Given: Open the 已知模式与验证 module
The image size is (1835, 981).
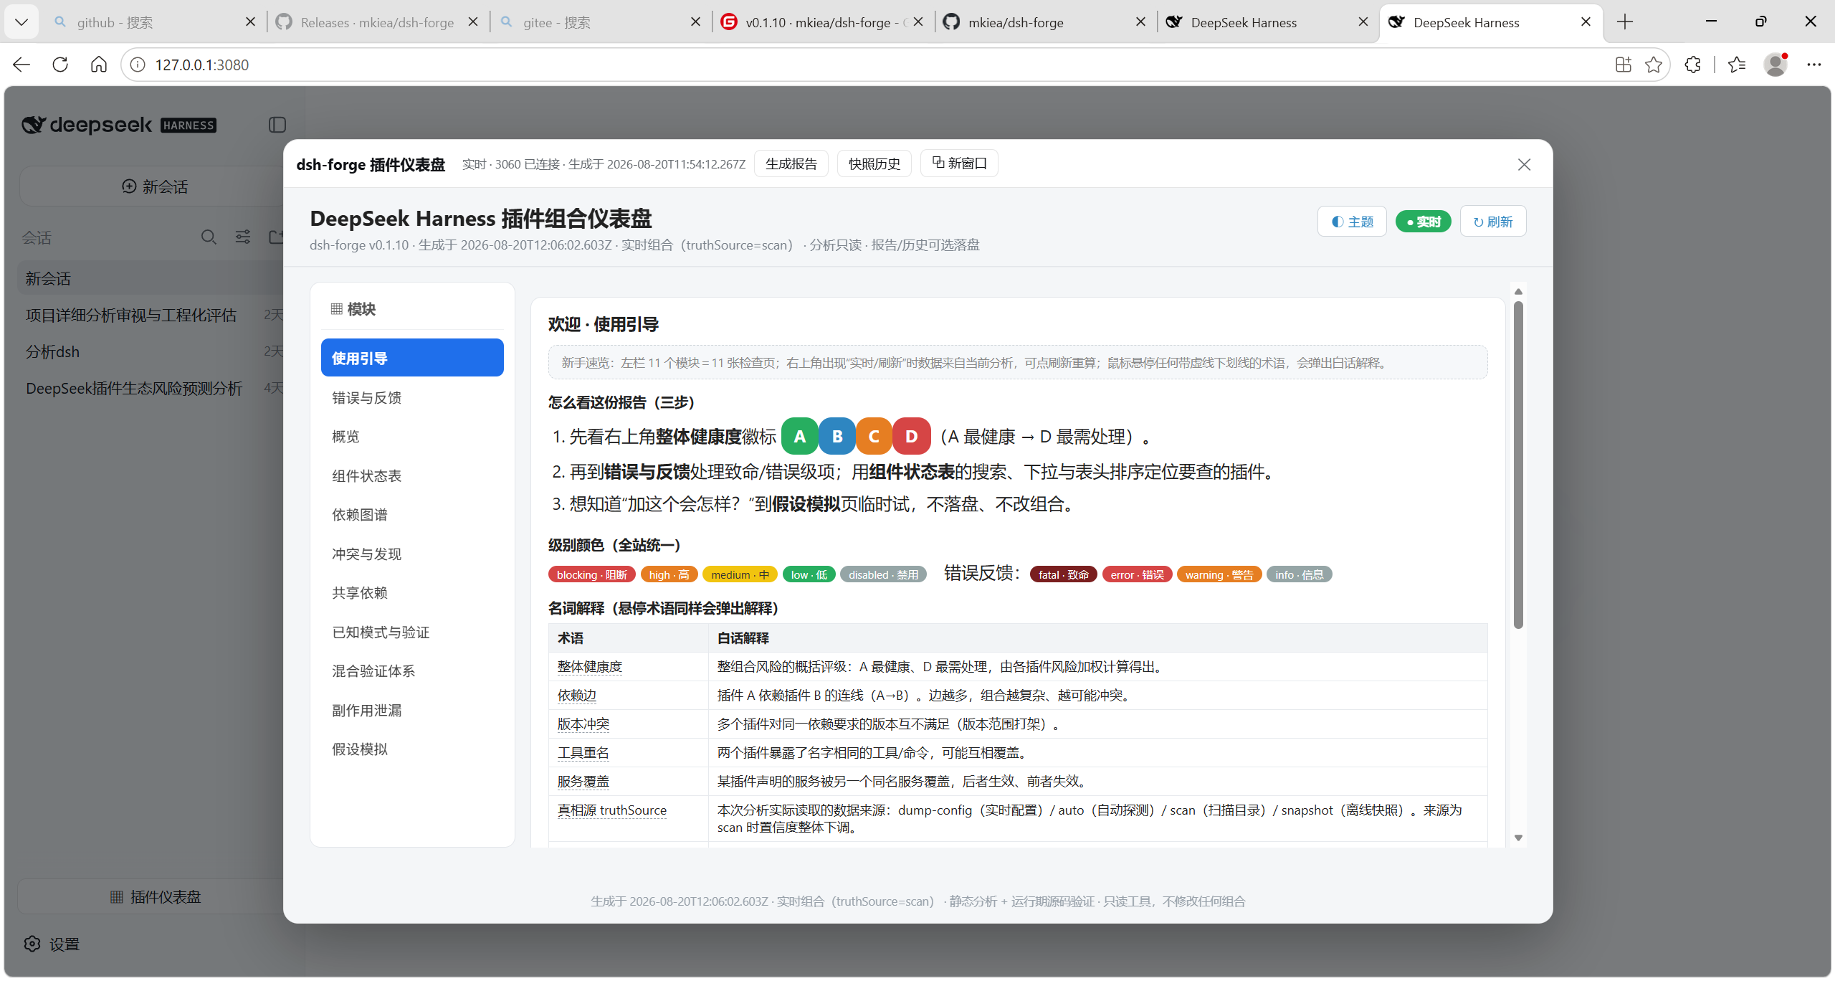Looking at the screenshot, I should tap(412, 632).
